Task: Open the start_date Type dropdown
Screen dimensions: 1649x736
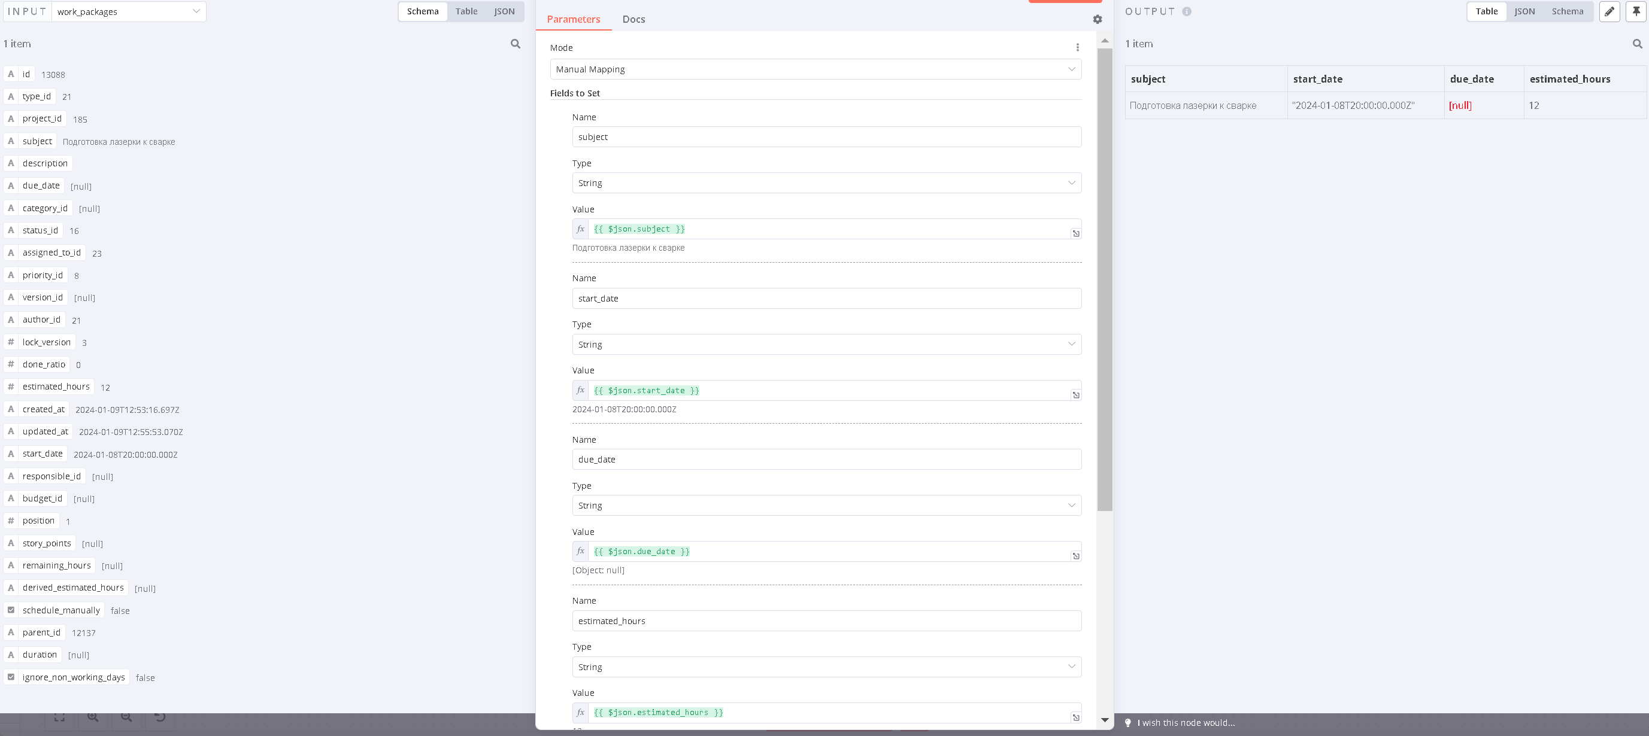Action: point(826,344)
